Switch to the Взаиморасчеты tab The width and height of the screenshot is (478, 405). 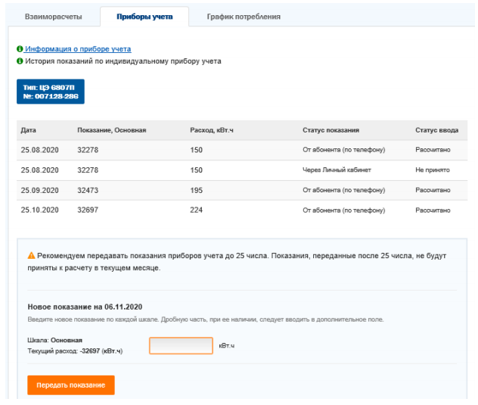pos(53,17)
